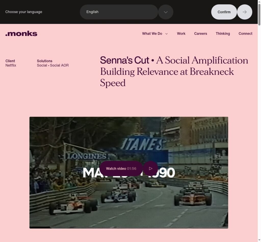Image resolution: width=261 pixels, height=242 pixels.
Task: Click the Watch video 01:56 button
Action: pyautogui.click(x=121, y=168)
